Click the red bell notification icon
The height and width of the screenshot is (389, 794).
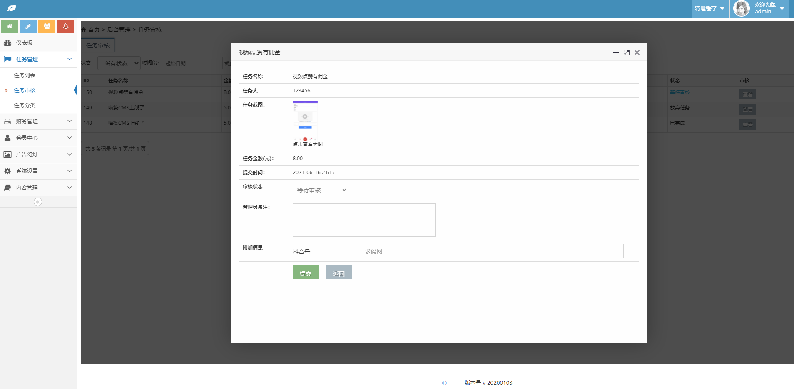65,26
